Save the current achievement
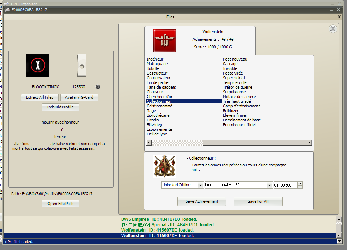The width and height of the screenshot is (347, 250). [x=202, y=201]
